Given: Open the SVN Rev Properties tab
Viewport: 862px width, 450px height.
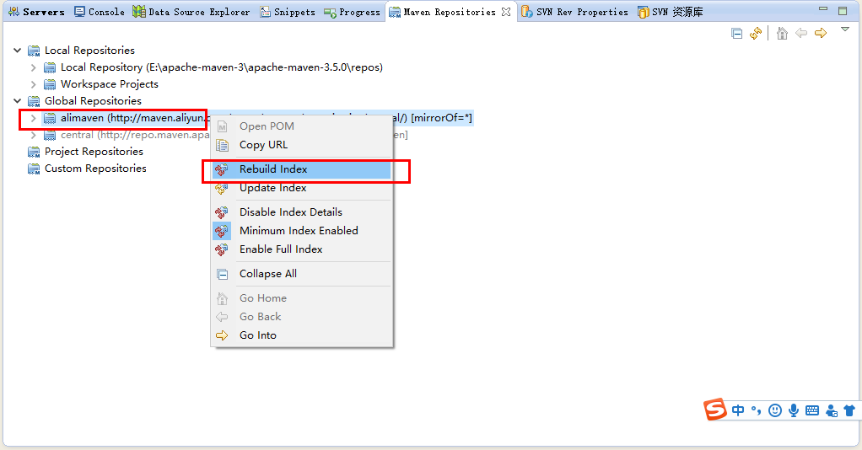Looking at the screenshot, I should click(x=574, y=12).
